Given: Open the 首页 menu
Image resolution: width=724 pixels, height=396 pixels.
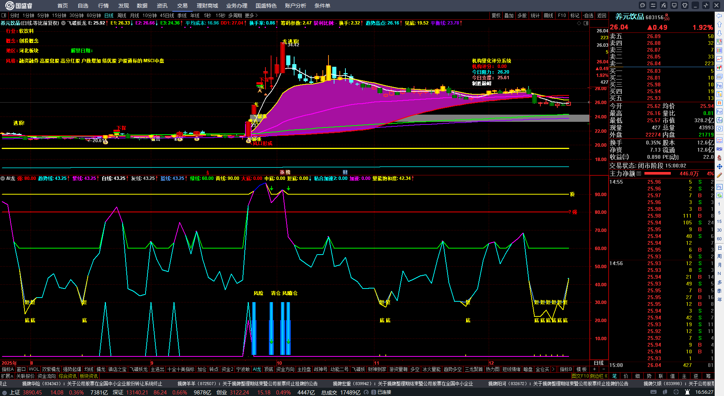Looking at the screenshot, I should (x=63, y=6).
